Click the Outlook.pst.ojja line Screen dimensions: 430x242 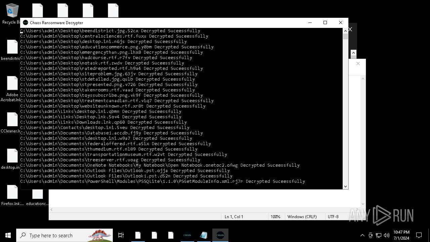click(x=125, y=170)
